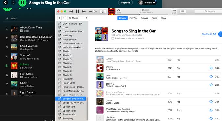This screenshot has width=222, height=121.
Task: Click Ghost album artwork in iTunes list
Action: pyautogui.click(x=100, y=77)
